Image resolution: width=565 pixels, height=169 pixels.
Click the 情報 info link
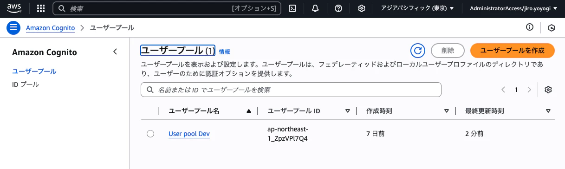coord(224,52)
